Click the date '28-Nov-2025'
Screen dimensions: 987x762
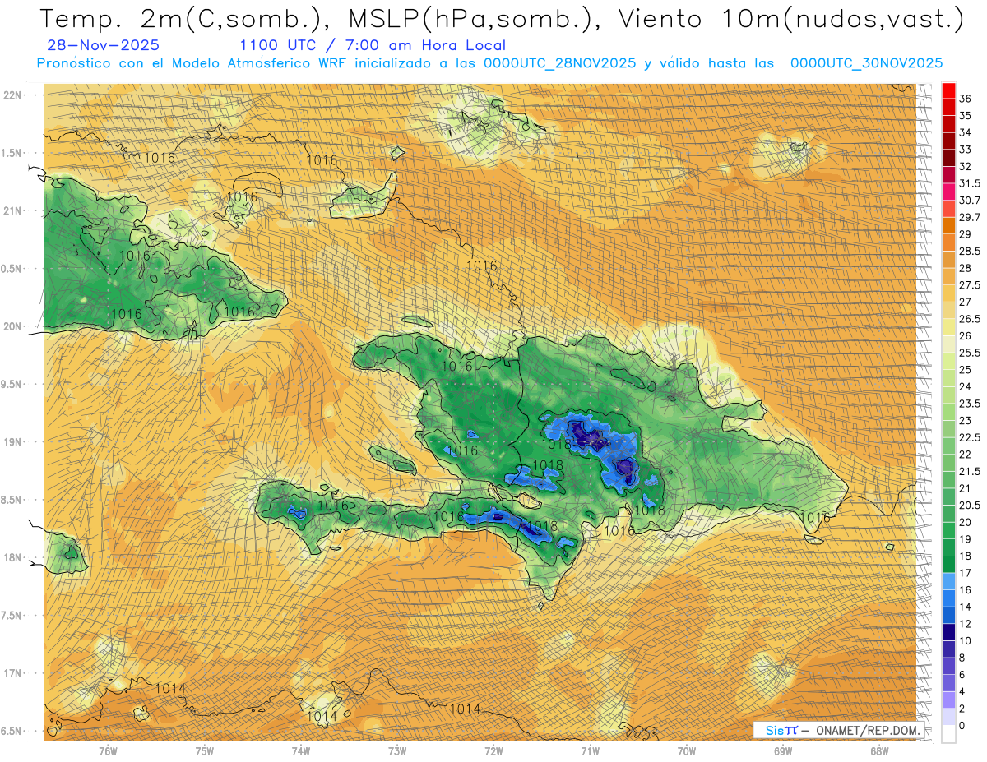coord(104,45)
